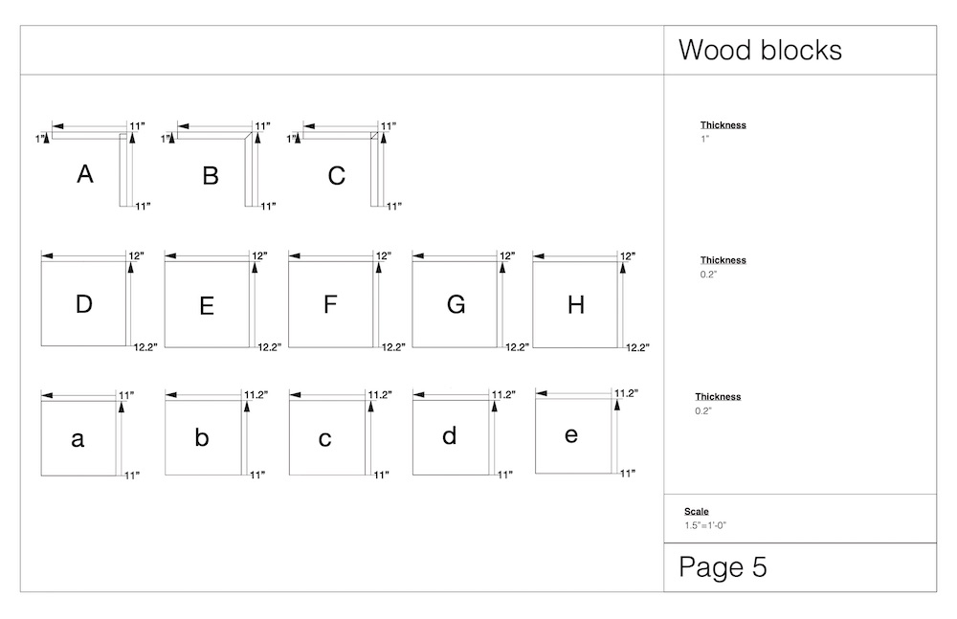Click inside the small block labeled c
The width and height of the screenshot is (957, 619).
[325, 438]
